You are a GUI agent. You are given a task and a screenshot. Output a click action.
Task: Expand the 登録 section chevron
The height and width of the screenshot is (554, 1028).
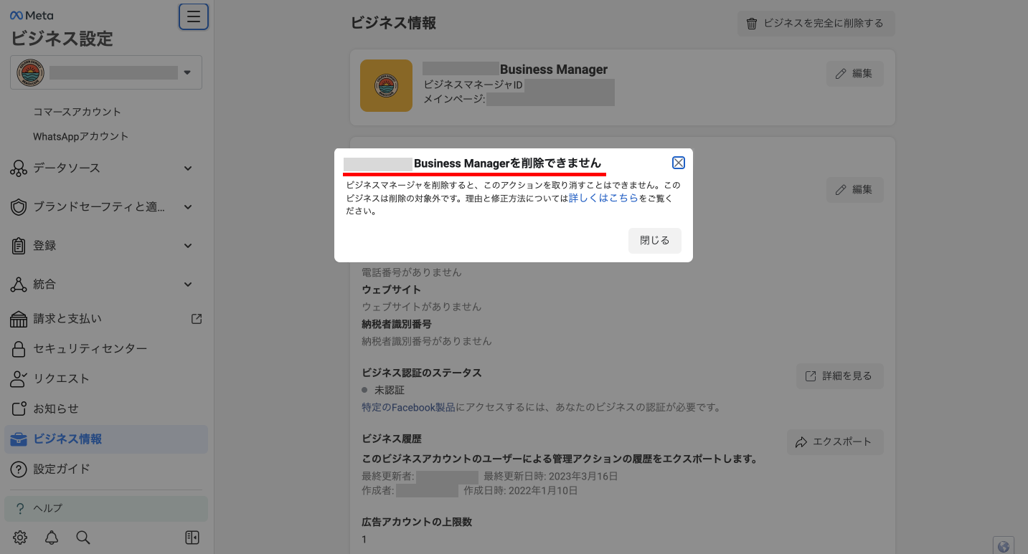188,246
